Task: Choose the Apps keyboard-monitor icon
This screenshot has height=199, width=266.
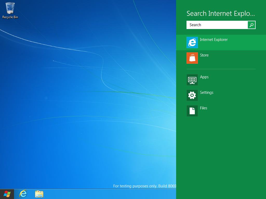Action: click(x=192, y=80)
